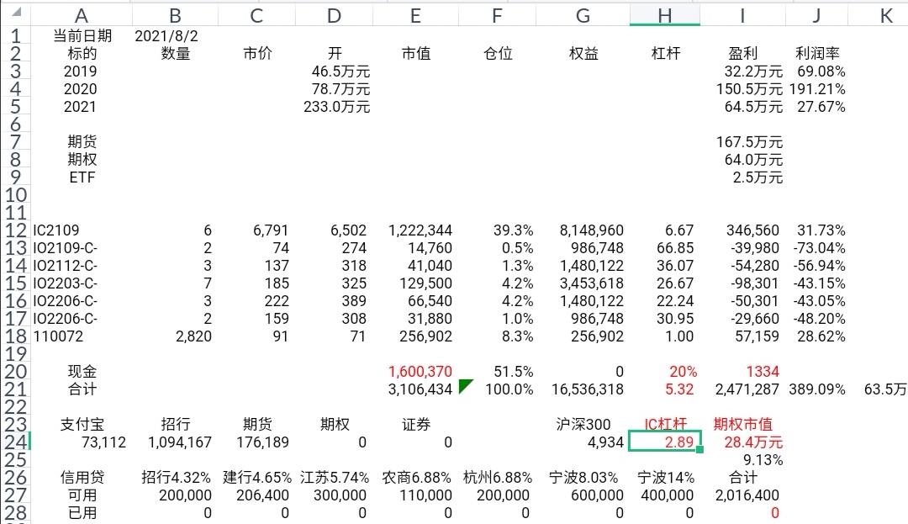Click the 期货 label in row 7
The width and height of the screenshot is (908, 524).
tap(82, 142)
